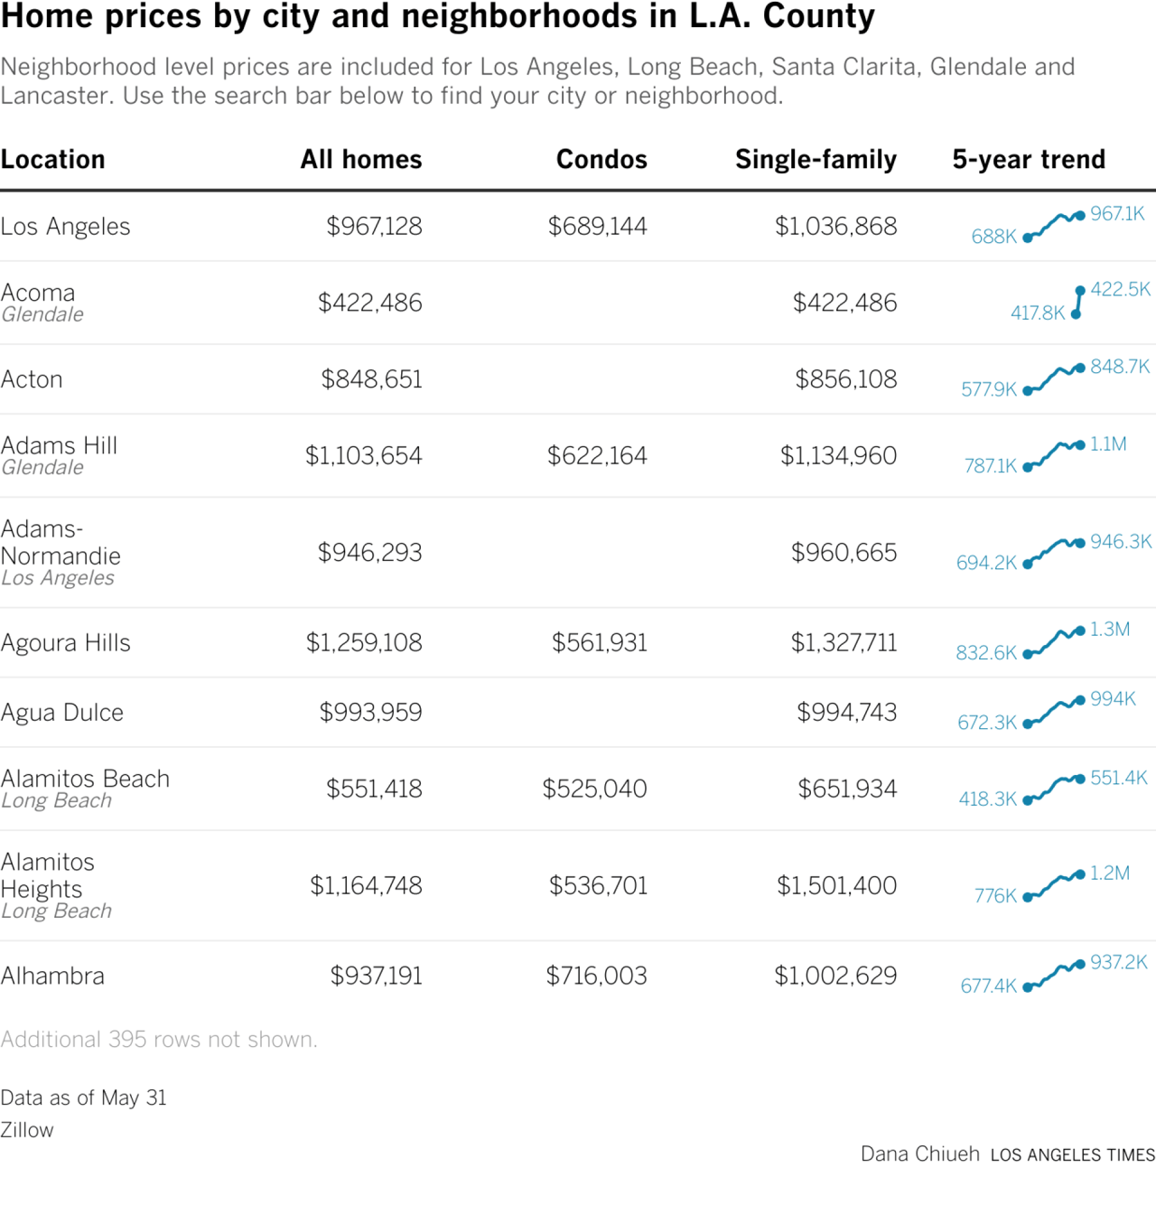
Task: Click the "Additional 395 rows not shown" text
Action: (159, 1040)
